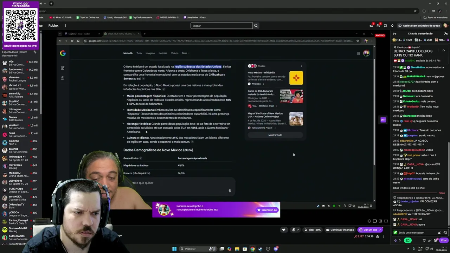Sort spectators list with the sort arrows icon
This screenshot has width=450, height=253.
tap(35, 52)
